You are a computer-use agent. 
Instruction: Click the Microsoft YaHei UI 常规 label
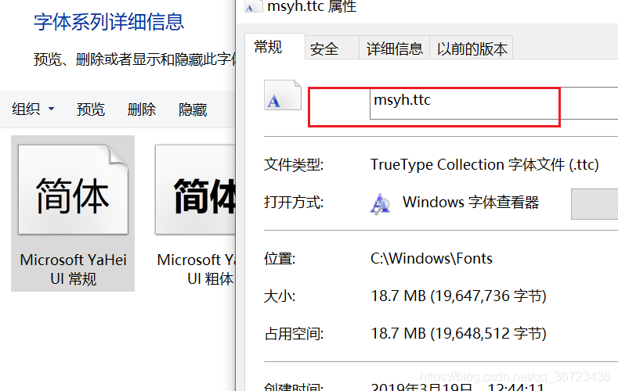[x=74, y=270]
